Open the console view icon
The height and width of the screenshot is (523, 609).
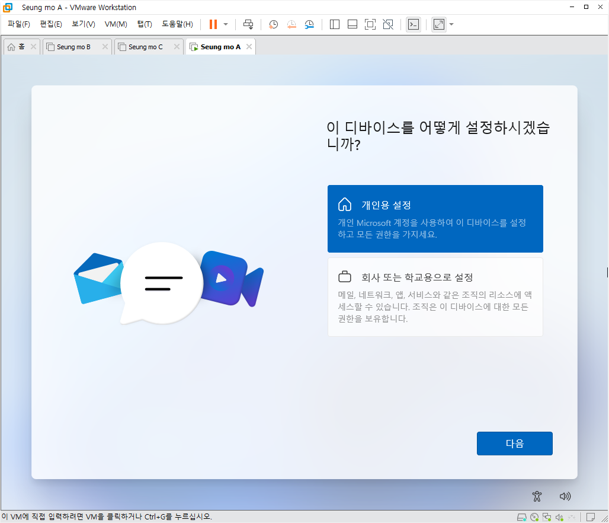[x=414, y=24]
